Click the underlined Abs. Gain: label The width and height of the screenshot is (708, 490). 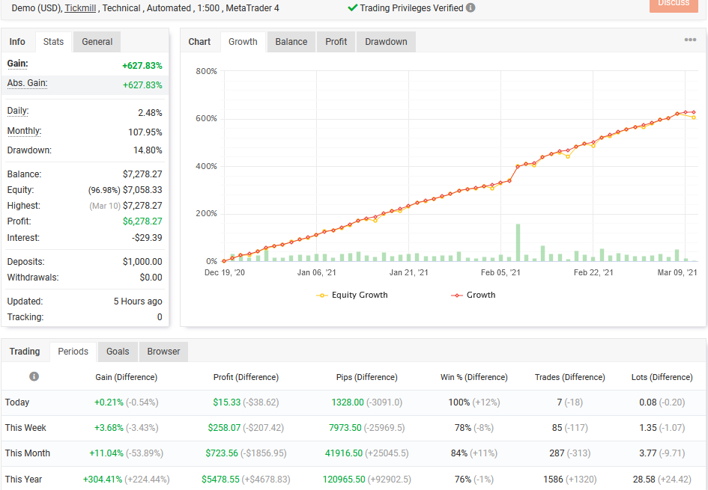27,83
